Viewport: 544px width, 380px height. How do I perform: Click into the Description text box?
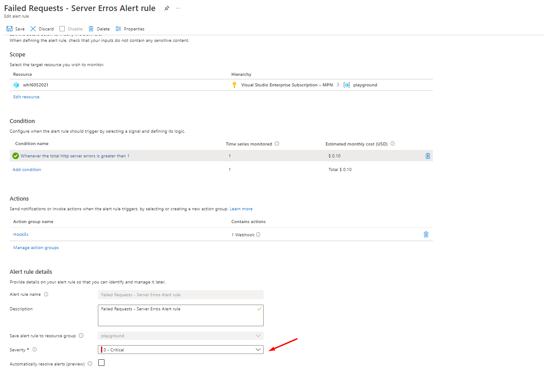tap(181, 315)
